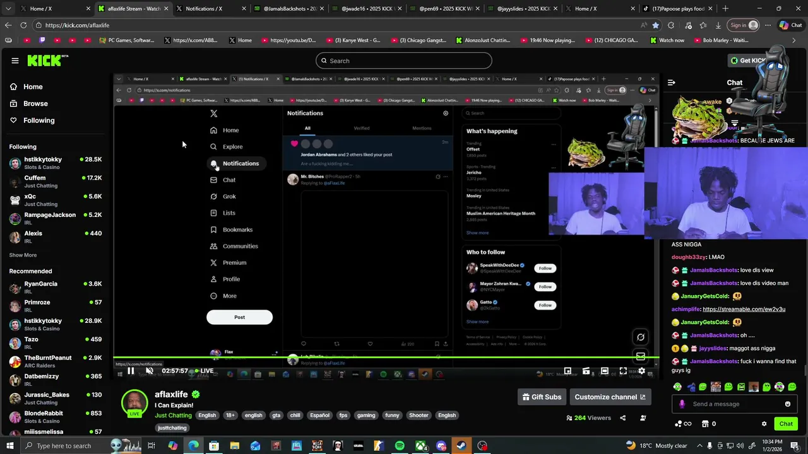Viewport: 808px width, 454px height.
Task: Click the bookmark star in address bar
Action: pyautogui.click(x=655, y=25)
